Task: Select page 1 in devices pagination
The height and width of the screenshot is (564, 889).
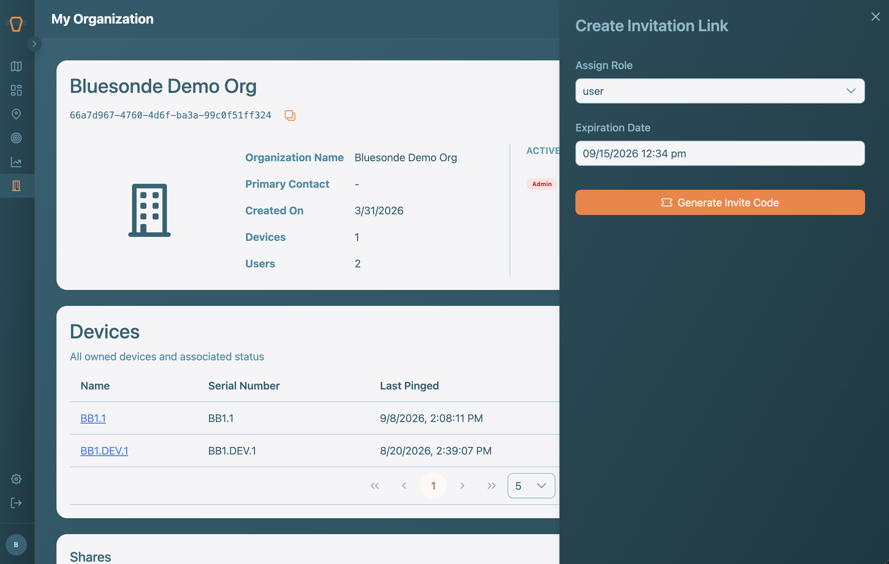Action: click(433, 485)
